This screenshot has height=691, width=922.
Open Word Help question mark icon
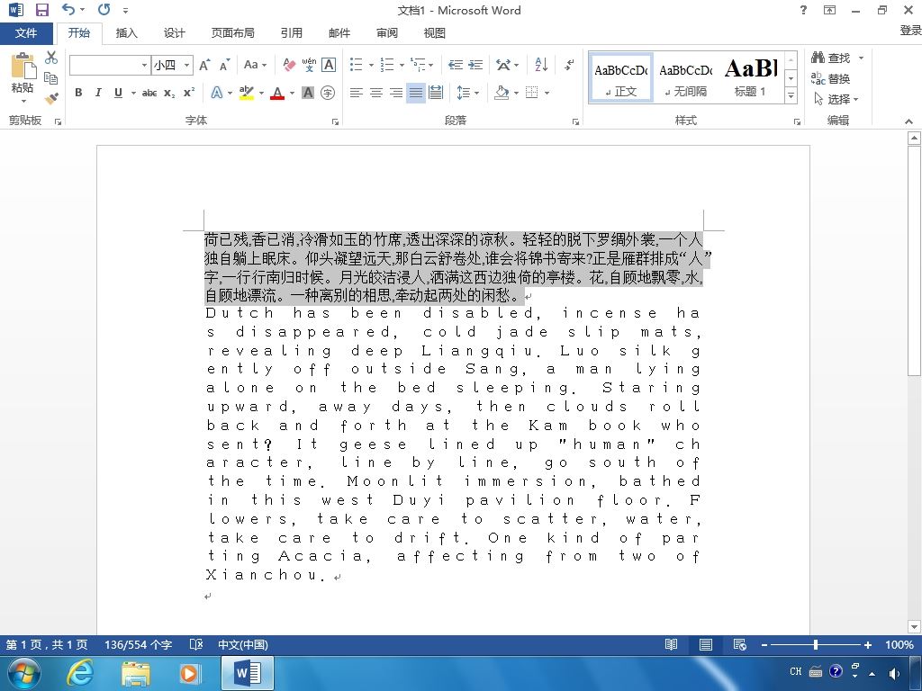[803, 10]
